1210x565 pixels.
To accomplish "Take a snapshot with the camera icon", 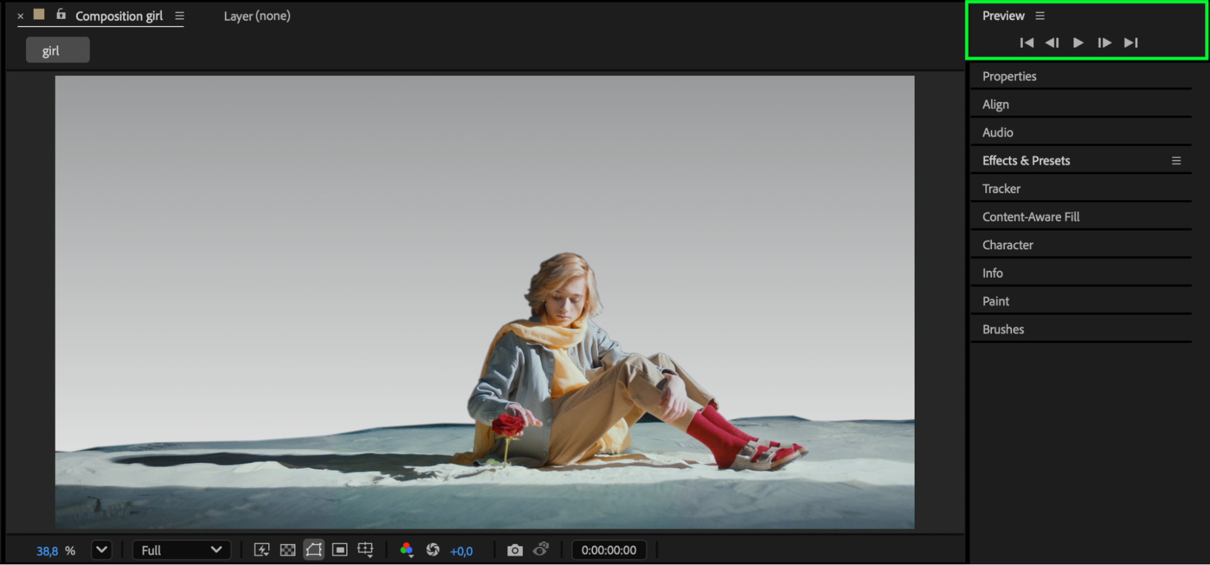I will 515,550.
